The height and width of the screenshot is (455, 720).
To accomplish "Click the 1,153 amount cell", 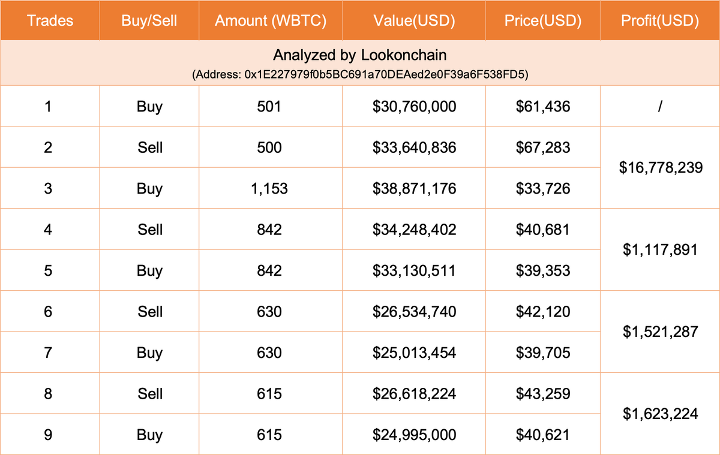I will [270, 189].
